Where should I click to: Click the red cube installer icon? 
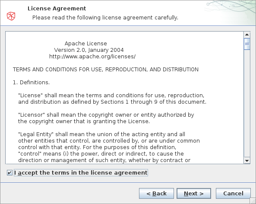11,16
